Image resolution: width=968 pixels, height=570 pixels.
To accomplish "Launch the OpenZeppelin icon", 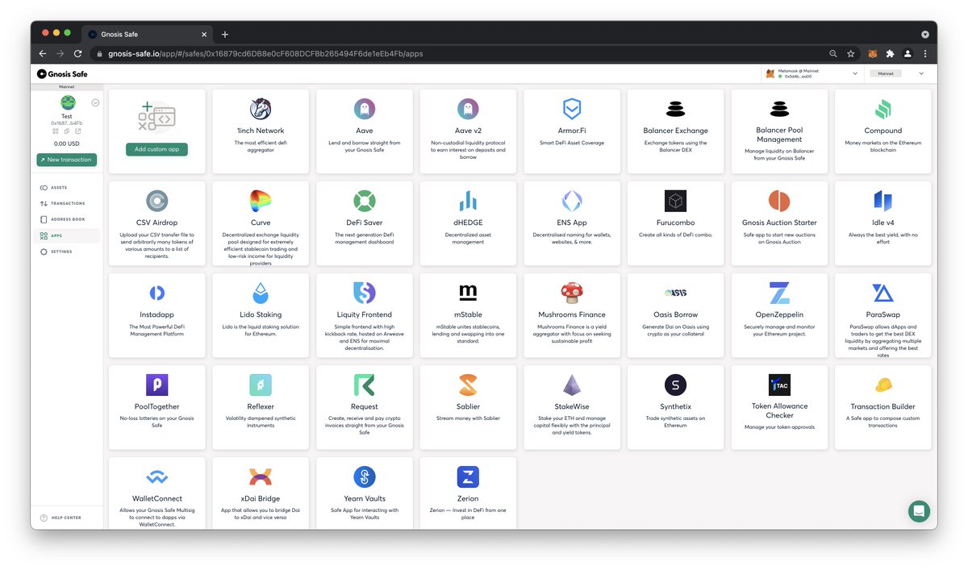I will tap(779, 293).
